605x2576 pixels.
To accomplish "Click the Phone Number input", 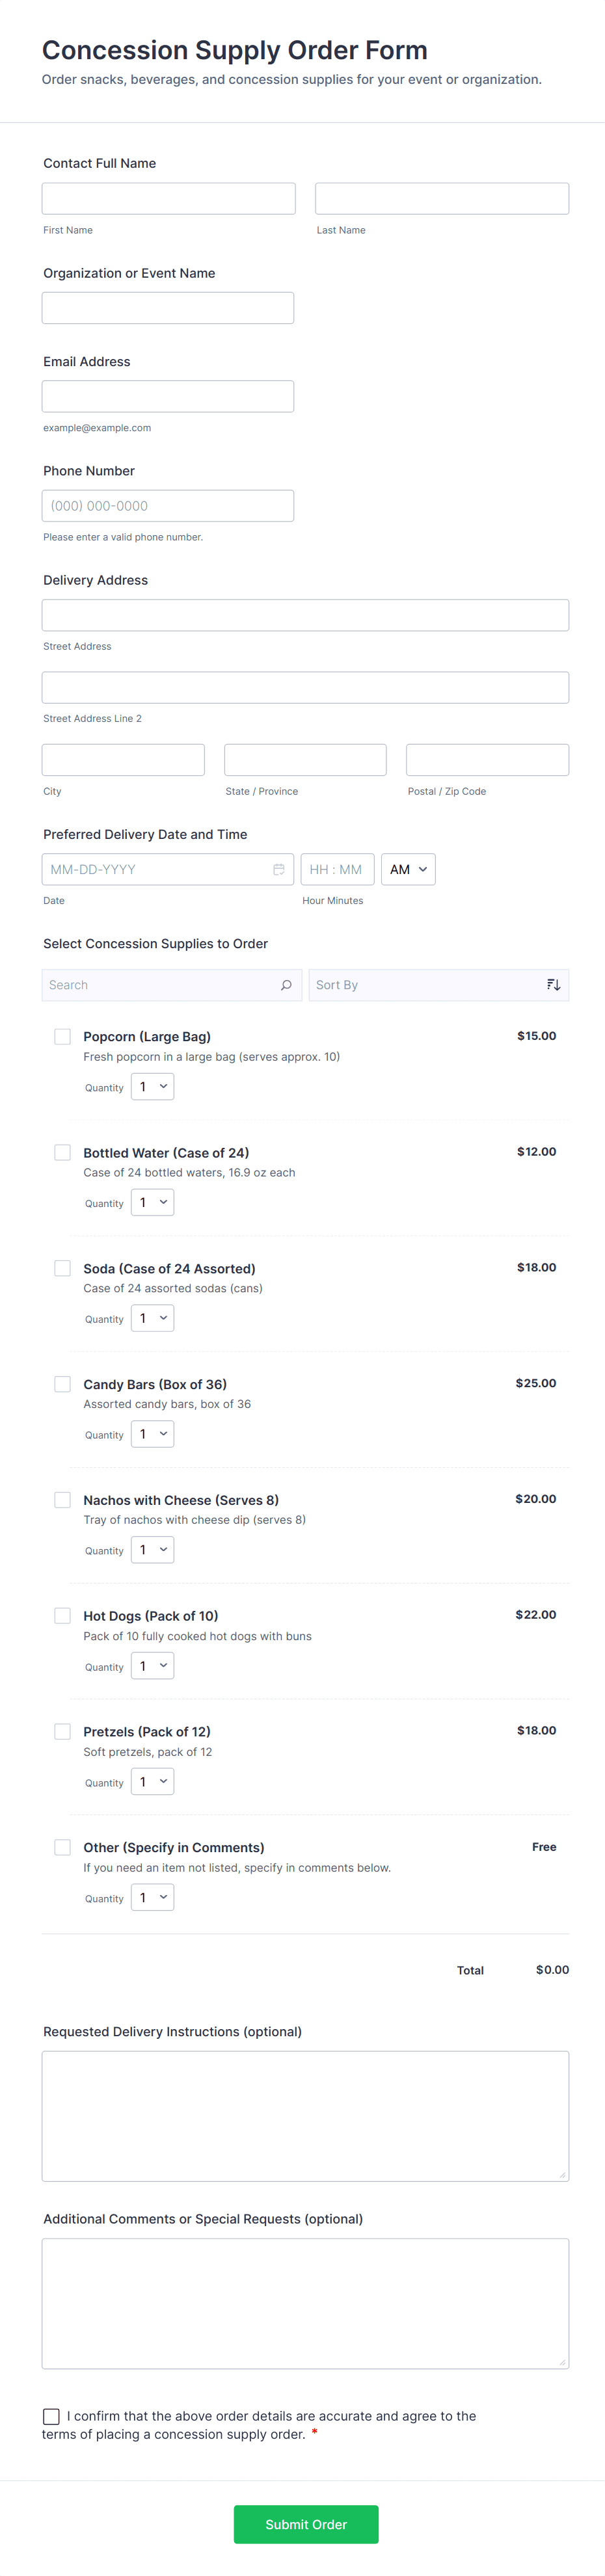I will click(168, 506).
